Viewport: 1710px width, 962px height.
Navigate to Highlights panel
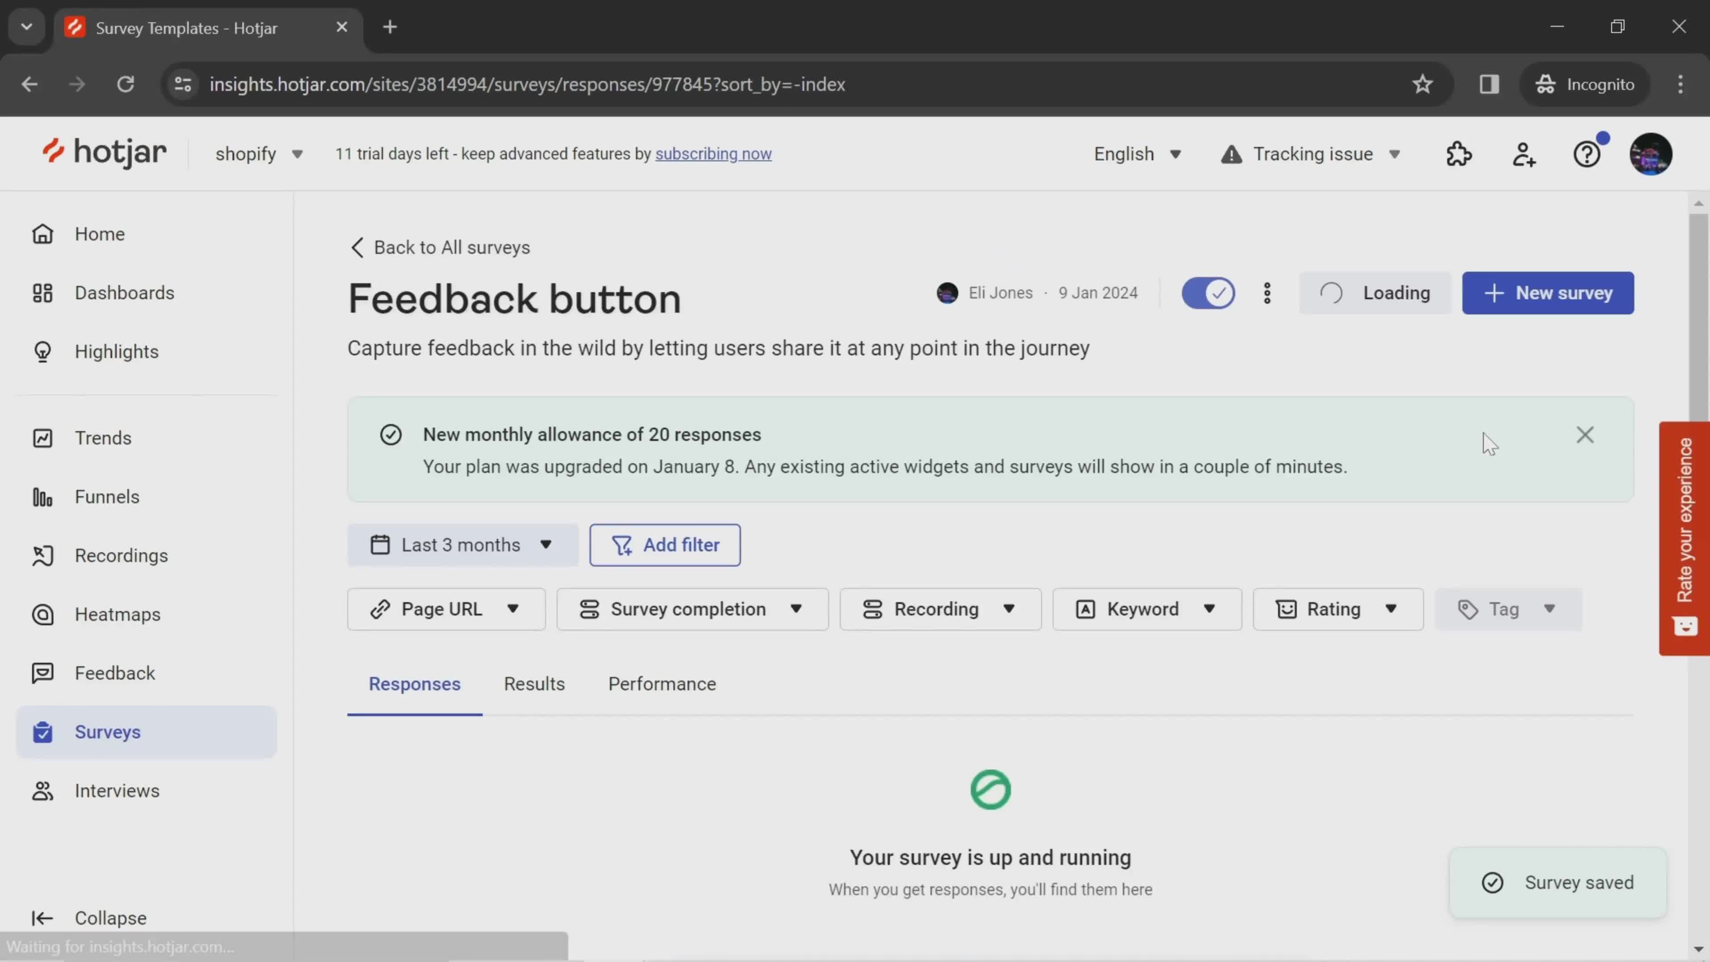116,350
